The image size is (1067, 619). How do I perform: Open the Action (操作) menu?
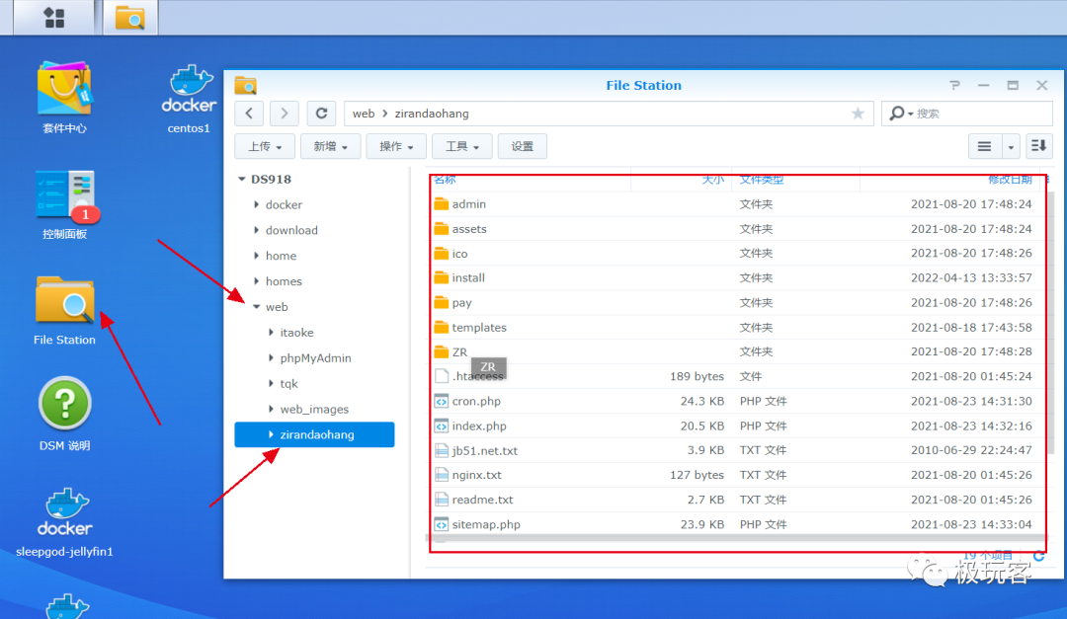(396, 146)
